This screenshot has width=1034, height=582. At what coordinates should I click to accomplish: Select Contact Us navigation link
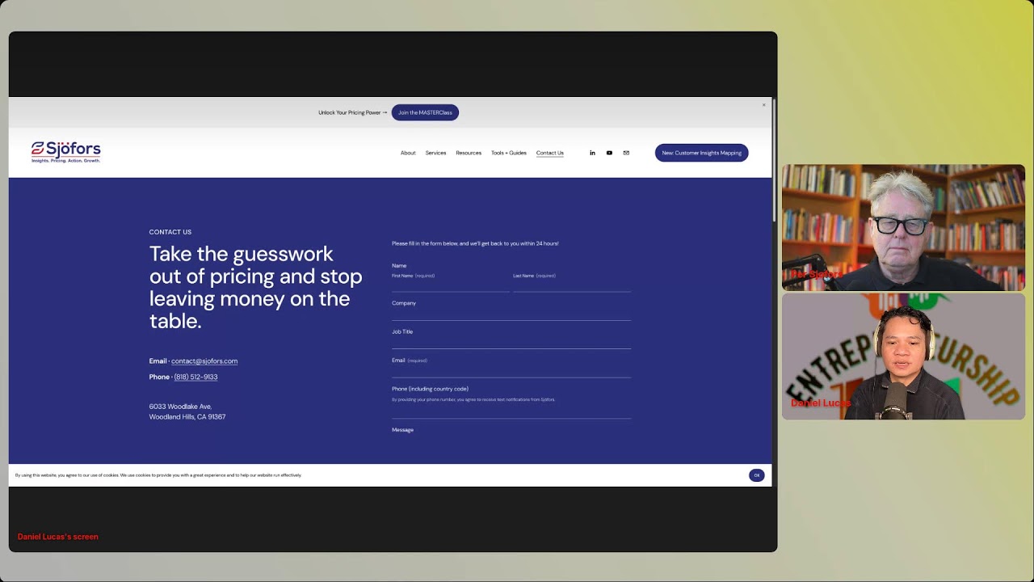point(550,153)
